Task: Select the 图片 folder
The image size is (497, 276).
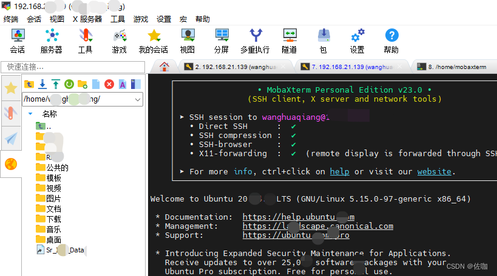Action: pos(49,199)
